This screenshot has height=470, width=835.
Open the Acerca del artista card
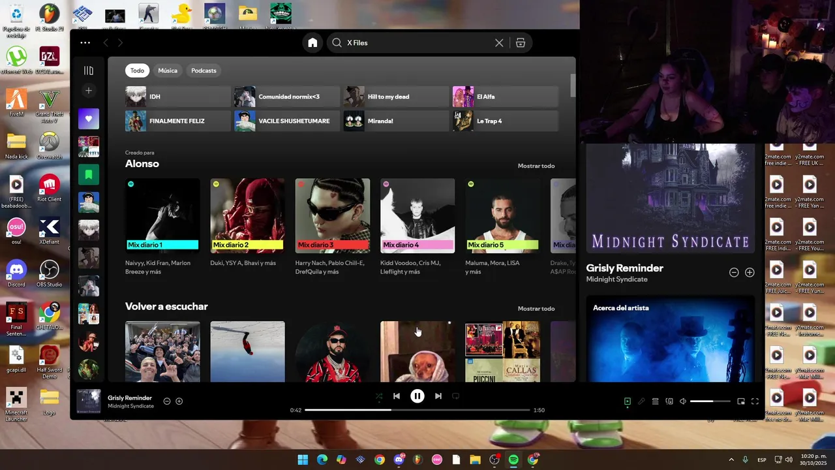670,339
